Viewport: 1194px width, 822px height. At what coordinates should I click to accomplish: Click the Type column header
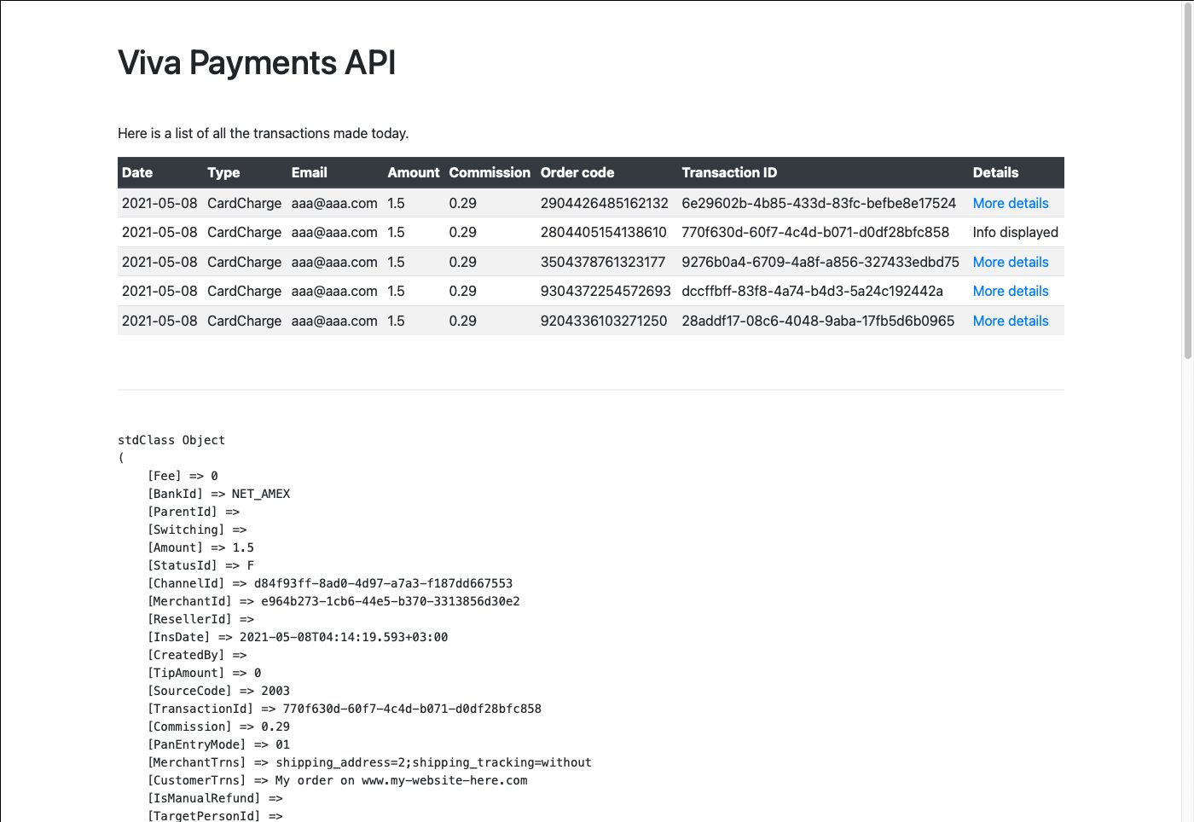point(223,172)
